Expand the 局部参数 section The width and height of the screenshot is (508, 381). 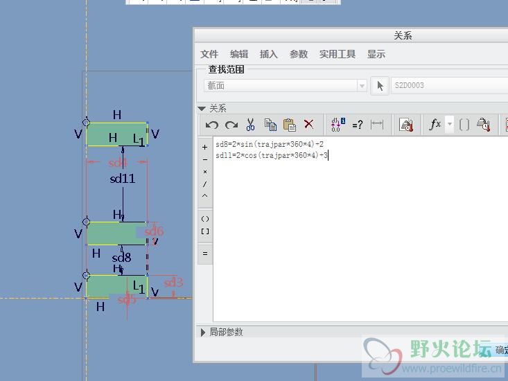203,332
